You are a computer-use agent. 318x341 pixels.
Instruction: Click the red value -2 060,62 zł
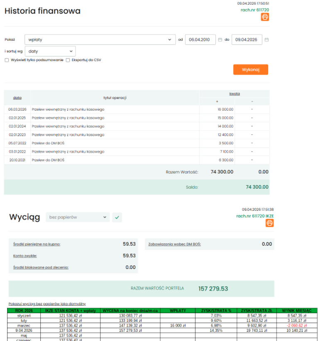(x=297, y=326)
